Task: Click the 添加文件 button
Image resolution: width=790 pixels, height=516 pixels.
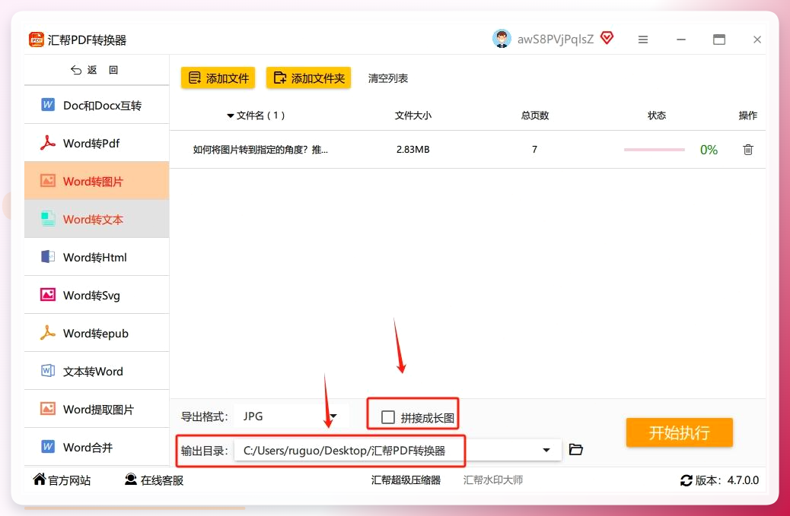Action: point(218,78)
